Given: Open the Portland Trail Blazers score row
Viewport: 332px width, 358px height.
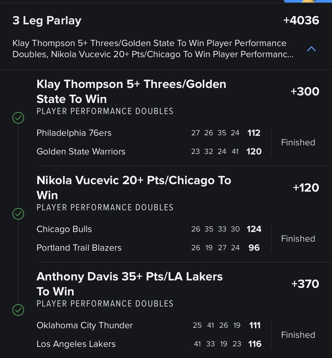Looking at the screenshot, I should pyautogui.click(x=149, y=248).
